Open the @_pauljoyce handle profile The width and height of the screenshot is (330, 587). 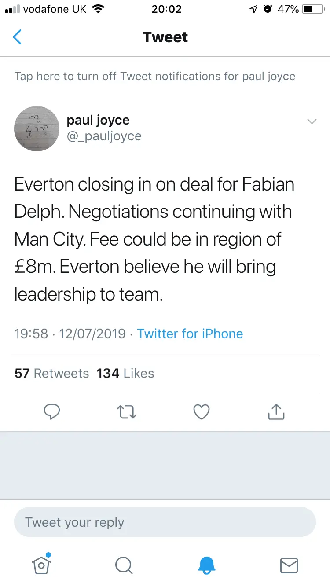pyautogui.click(x=104, y=136)
